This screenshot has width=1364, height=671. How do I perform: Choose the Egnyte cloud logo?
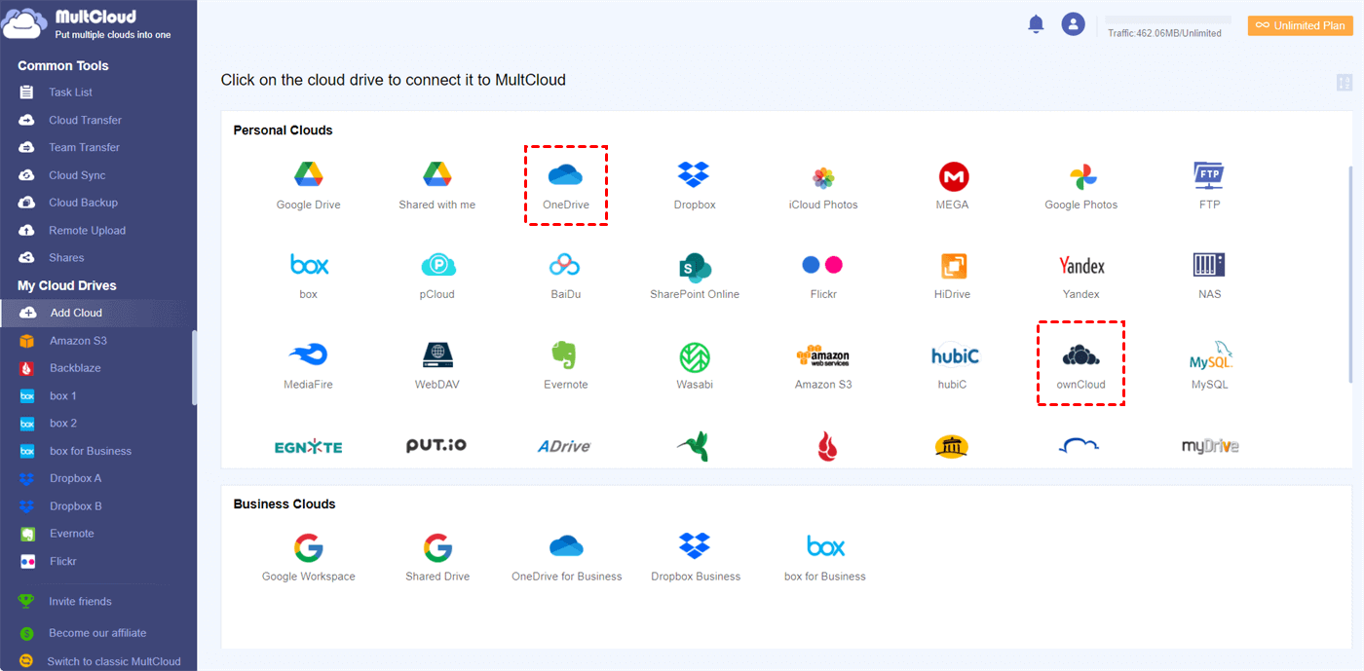click(x=308, y=447)
